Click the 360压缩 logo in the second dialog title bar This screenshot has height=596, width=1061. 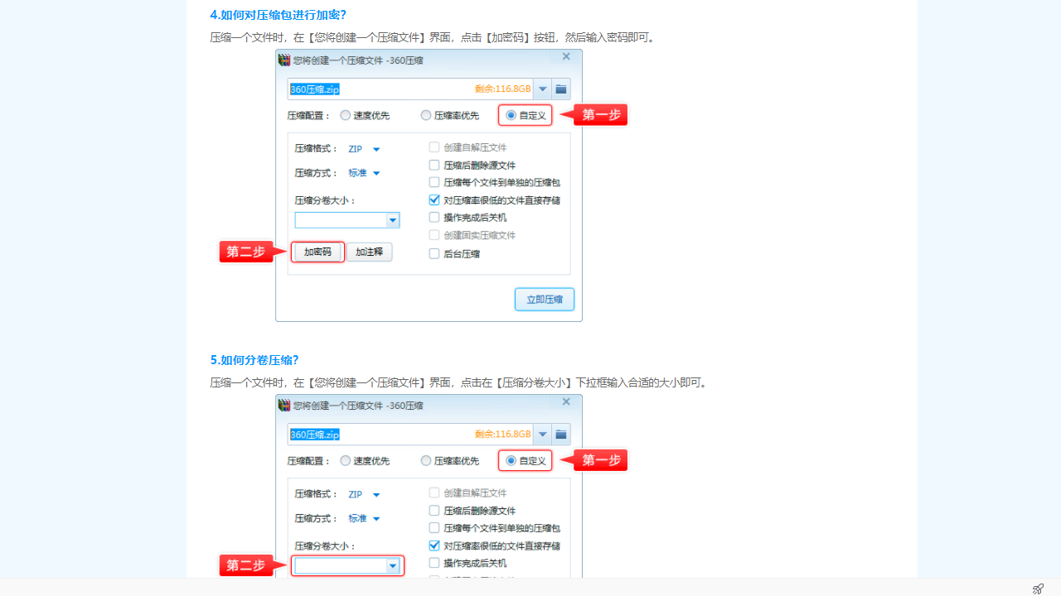(x=285, y=406)
